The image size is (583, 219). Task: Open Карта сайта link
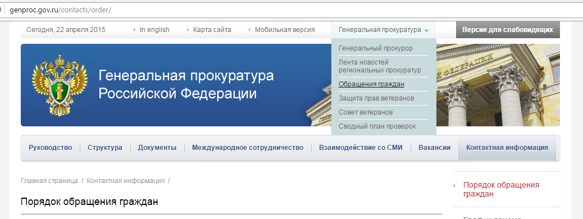(x=212, y=30)
